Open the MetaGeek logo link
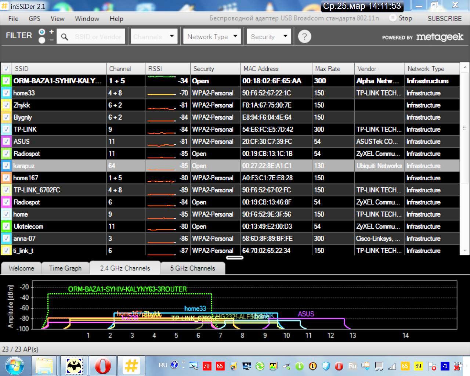Screen dimensions: 470x376 pyautogui.click(x=440, y=37)
